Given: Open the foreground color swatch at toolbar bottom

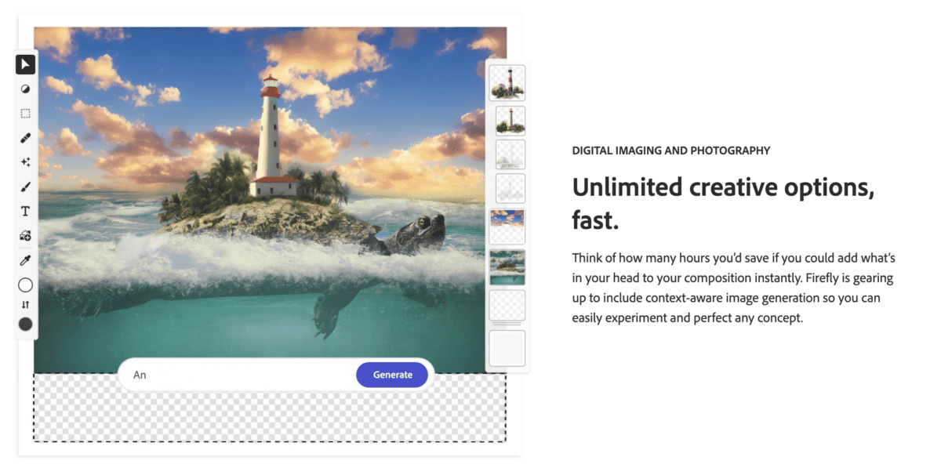Looking at the screenshot, I should click(x=25, y=324).
